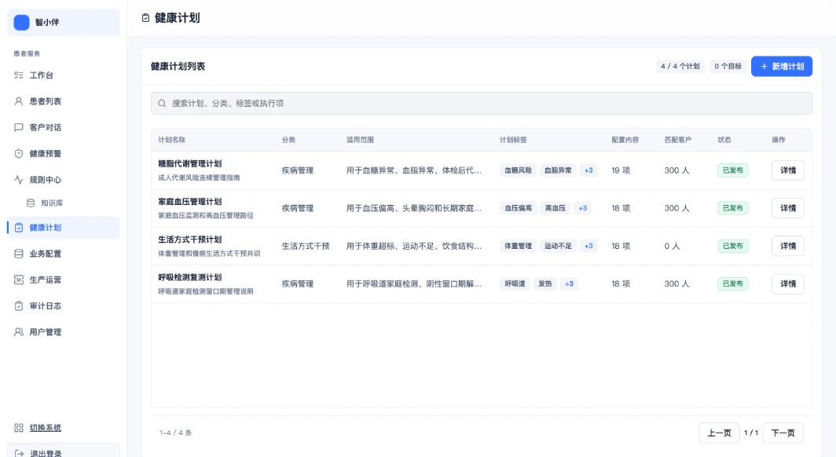Viewport: 836px width, 457px height.
Task: Open 生产运营 in sidebar
Action: click(64, 280)
